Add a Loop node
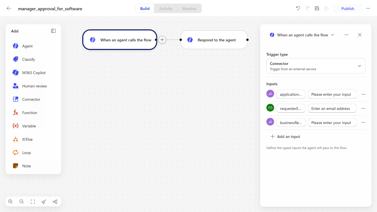This screenshot has width=377, height=212. click(x=33, y=153)
